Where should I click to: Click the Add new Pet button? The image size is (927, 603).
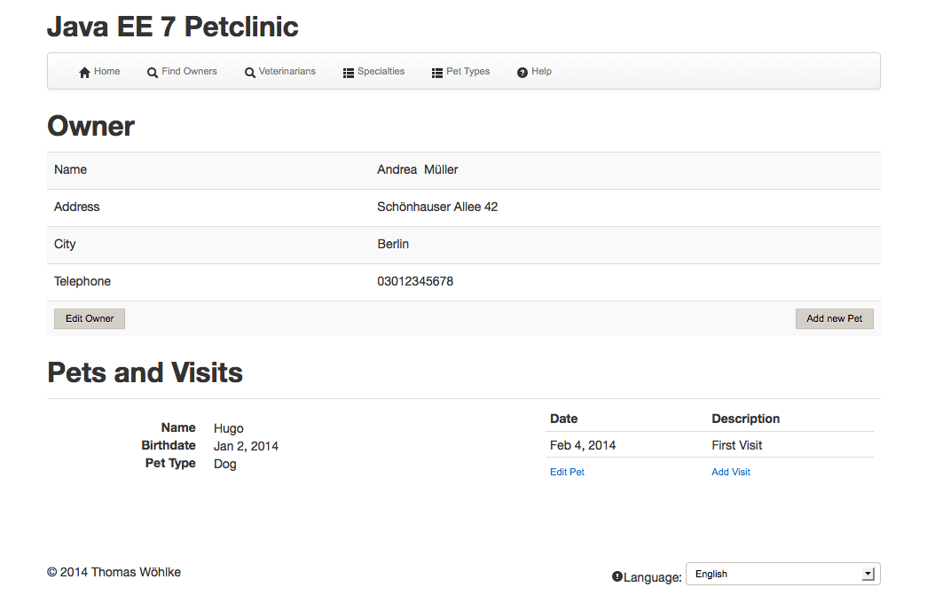point(834,318)
